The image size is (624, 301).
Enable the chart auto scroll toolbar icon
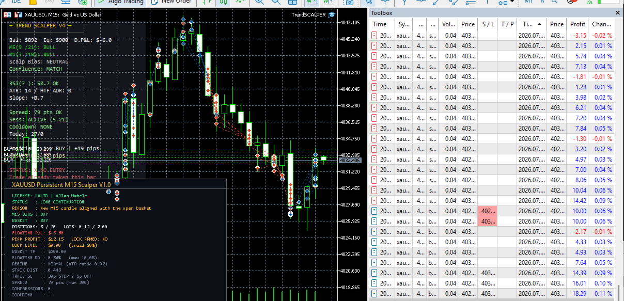click(313, 2)
